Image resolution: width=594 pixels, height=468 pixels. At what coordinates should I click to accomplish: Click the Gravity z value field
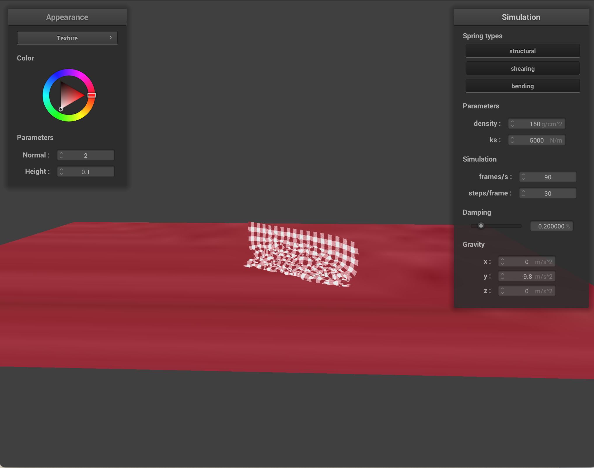click(527, 291)
